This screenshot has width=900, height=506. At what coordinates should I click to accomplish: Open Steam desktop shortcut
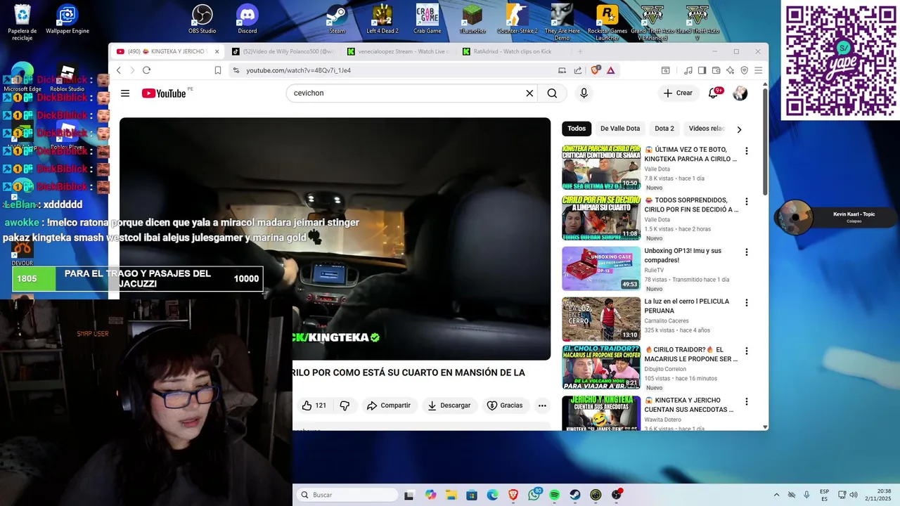(x=337, y=19)
